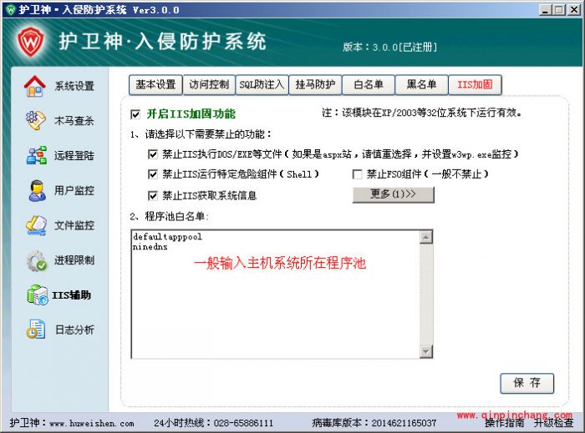This screenshot has height=433, width=585.
Task: Open the 挂马防护 tab
Action: (x=315, y=84)
